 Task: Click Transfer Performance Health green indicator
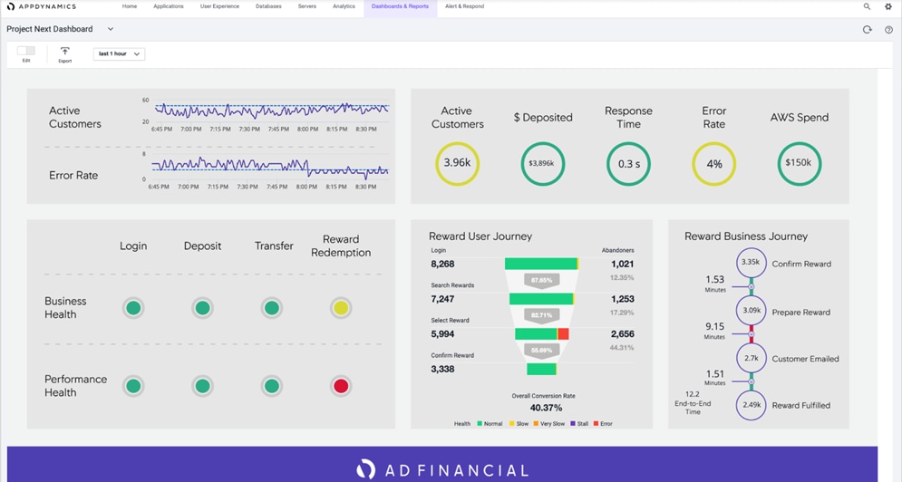(272, 386)
